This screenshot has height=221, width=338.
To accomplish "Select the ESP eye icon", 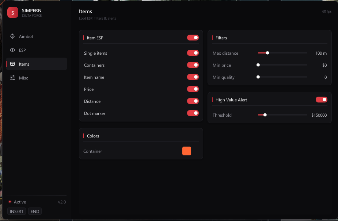I will tap(12, 50).
